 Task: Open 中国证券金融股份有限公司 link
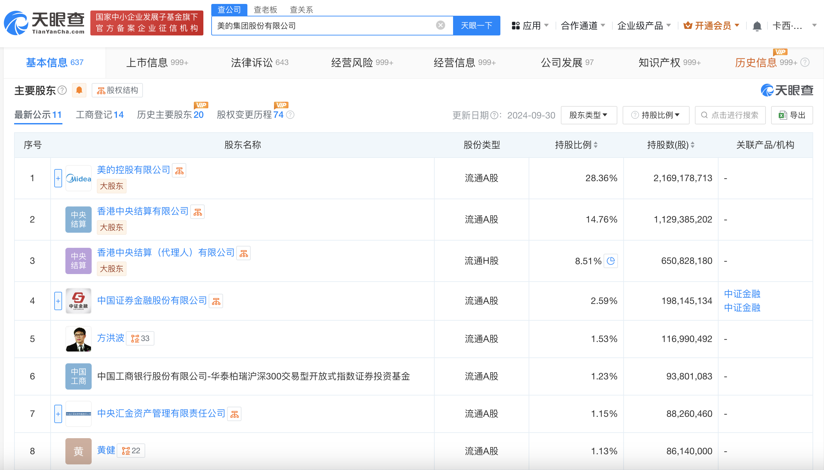152,300
